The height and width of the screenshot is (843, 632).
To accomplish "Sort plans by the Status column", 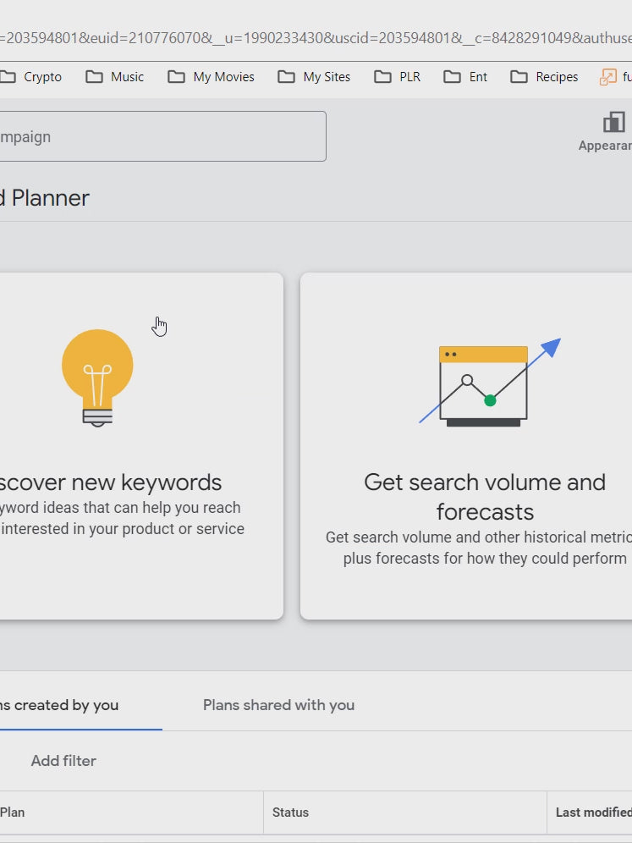I will click(x=291, y=813).
